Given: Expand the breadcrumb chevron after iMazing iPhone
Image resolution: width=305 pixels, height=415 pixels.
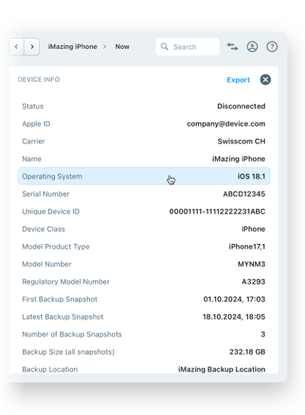Looking at the screenshot, I should click(x=104, y=47).
